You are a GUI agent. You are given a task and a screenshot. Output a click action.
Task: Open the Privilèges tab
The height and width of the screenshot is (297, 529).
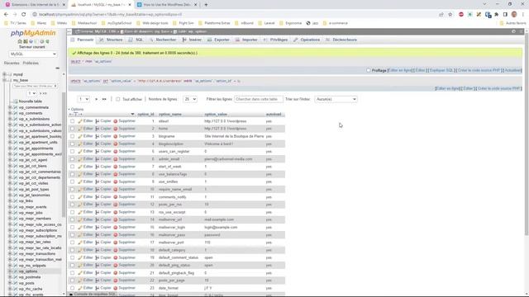[275, 40]
